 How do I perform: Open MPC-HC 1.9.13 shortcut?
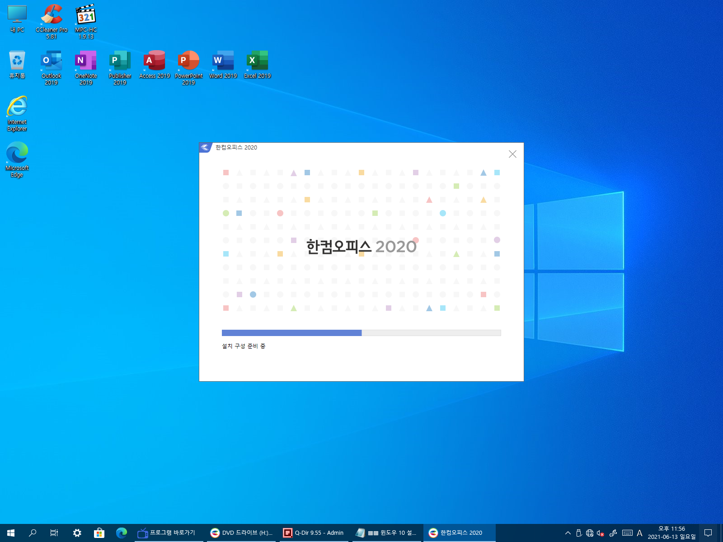click(86, 22)
